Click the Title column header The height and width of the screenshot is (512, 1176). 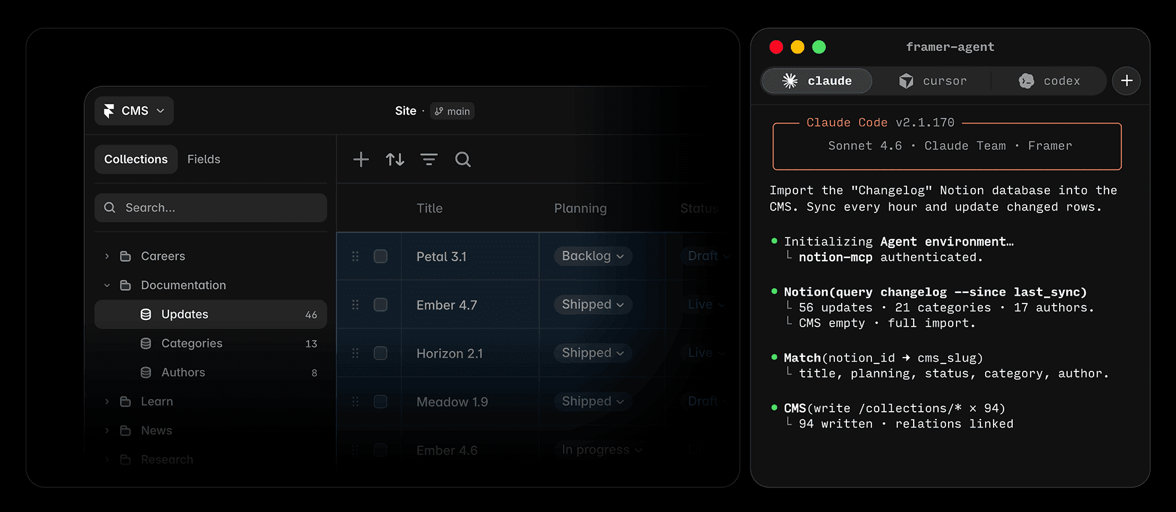[429, 208]
